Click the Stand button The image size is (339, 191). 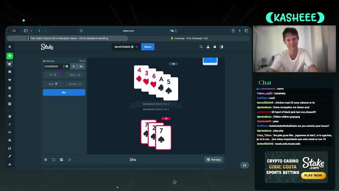click(x=75, y=75)
